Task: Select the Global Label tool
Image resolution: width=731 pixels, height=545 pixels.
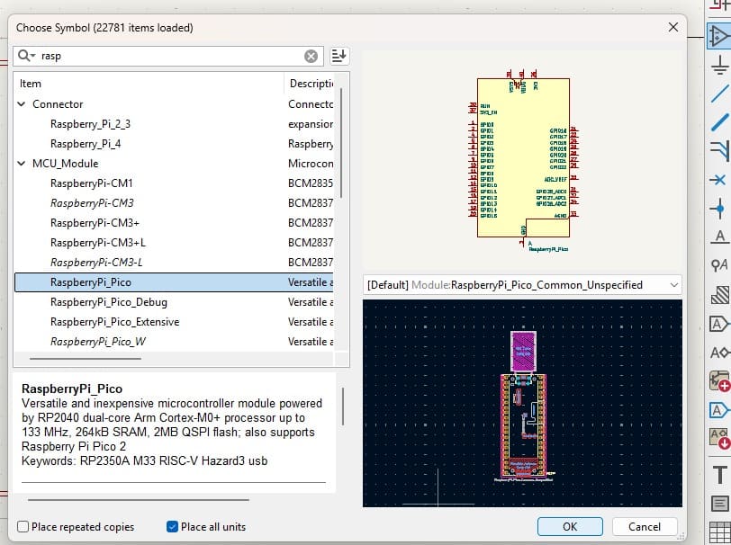Action: pyautogui.click(x=719, y=323)
